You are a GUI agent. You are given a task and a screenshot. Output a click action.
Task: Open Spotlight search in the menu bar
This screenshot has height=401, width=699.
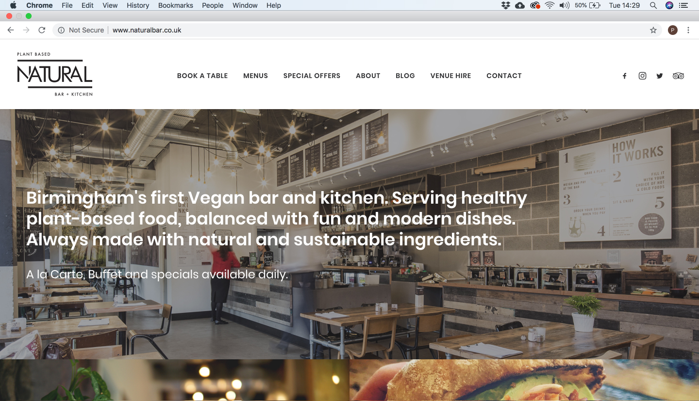(x=653, y=5)
